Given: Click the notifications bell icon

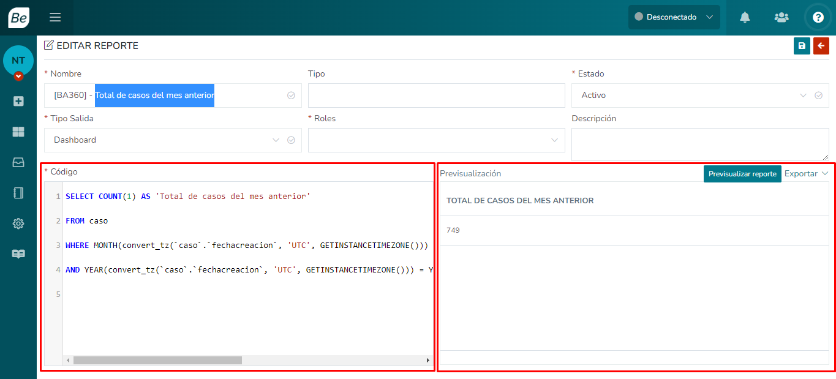Looking at the screenshot, I should coord(745,17).
